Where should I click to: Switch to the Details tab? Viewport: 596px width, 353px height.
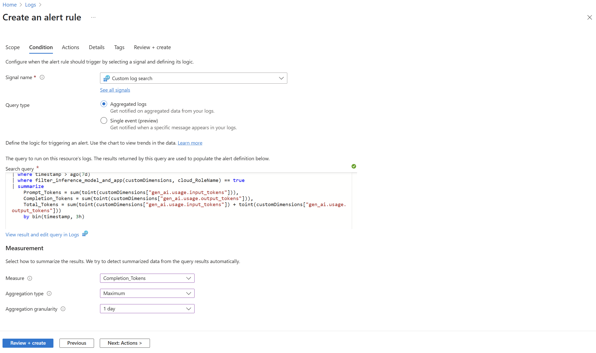97,47
